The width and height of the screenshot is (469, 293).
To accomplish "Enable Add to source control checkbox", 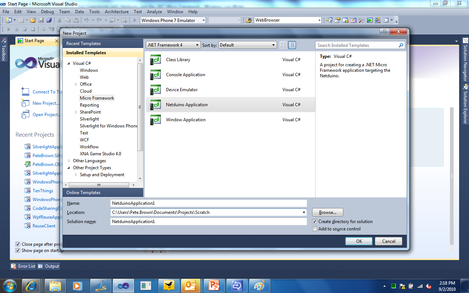I will (314, 229).
